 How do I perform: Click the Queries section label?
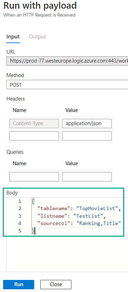click(x=15, y=152)
